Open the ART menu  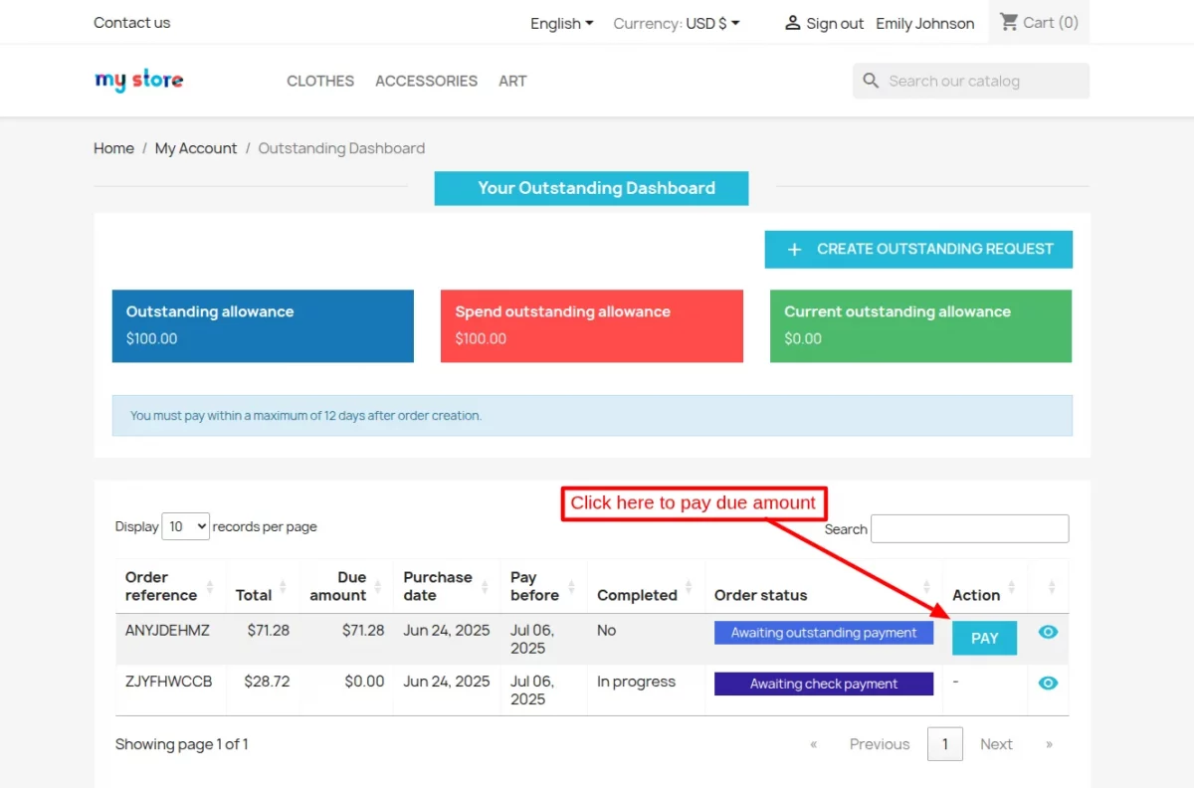point(512,81)
